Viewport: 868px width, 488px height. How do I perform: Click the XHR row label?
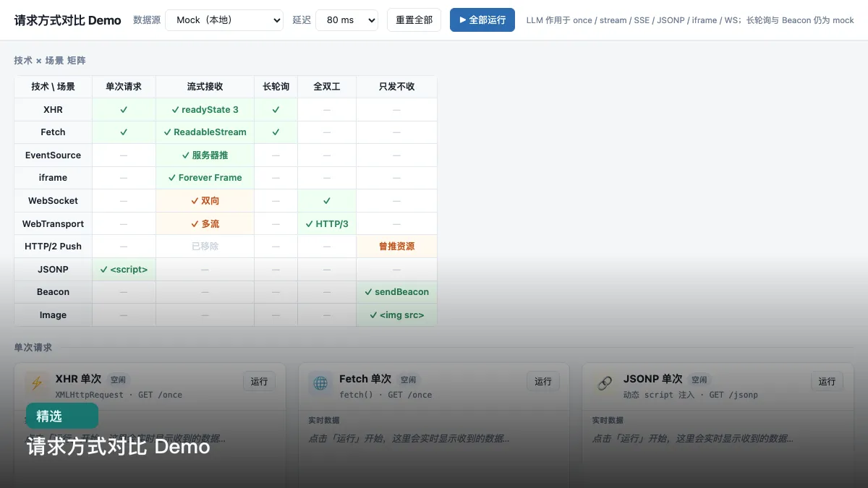click(x=53, y=110)
